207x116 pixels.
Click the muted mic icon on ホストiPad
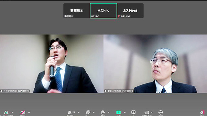(x=119, y=16)
